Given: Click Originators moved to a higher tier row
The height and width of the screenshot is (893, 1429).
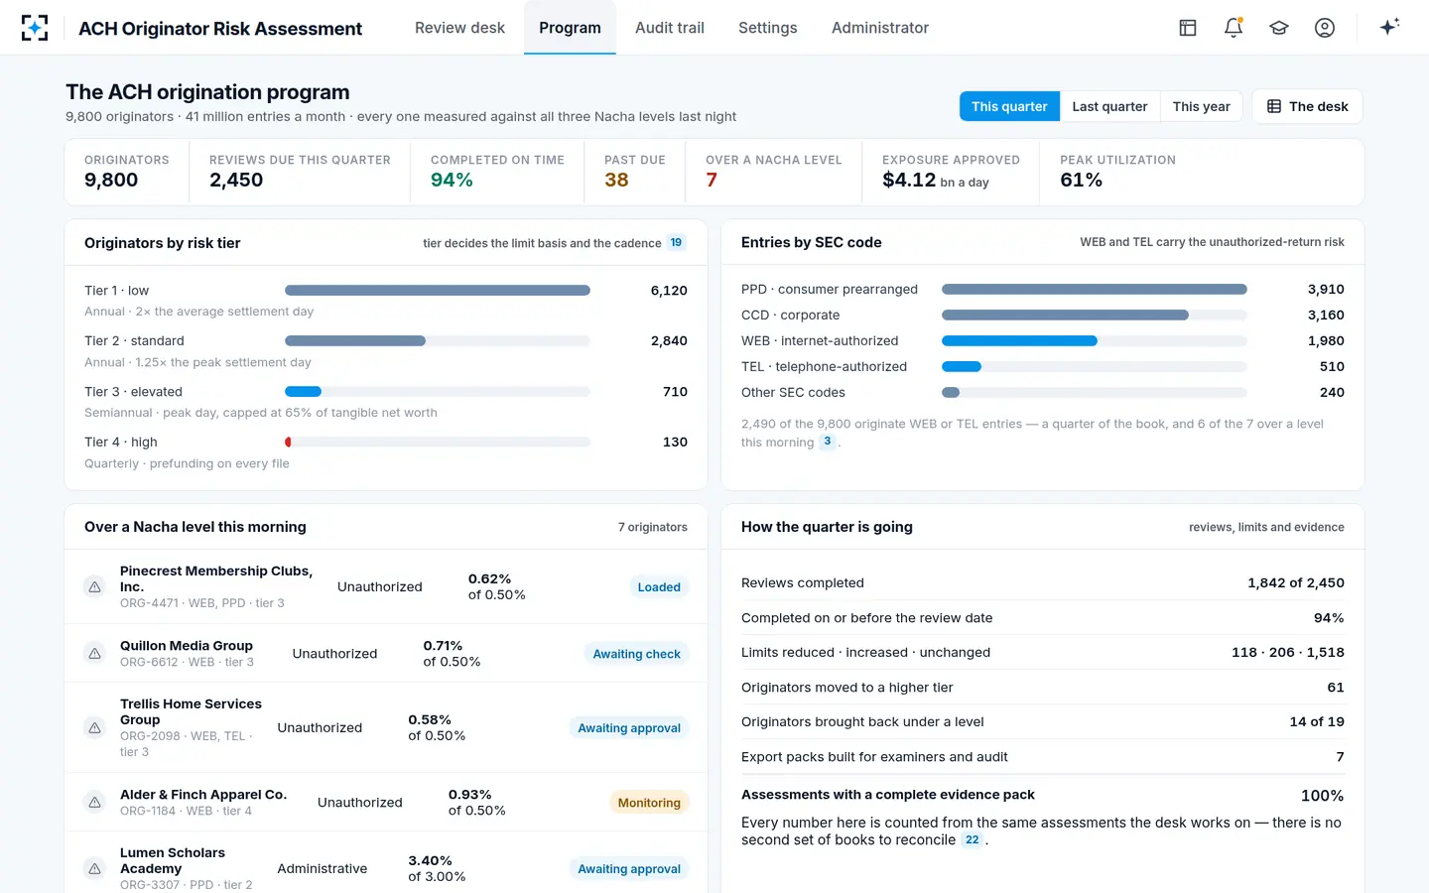Looking at the screenshot, I should [1043, 687].
